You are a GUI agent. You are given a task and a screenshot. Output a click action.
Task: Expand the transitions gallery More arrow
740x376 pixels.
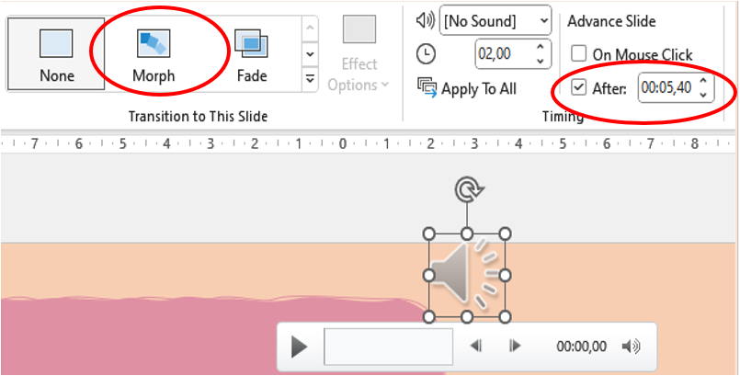coord(310,79)
